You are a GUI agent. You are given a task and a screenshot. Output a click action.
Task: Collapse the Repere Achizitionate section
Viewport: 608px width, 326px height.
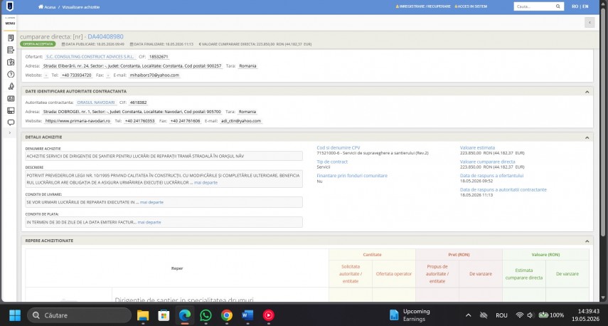pos(587,241)
